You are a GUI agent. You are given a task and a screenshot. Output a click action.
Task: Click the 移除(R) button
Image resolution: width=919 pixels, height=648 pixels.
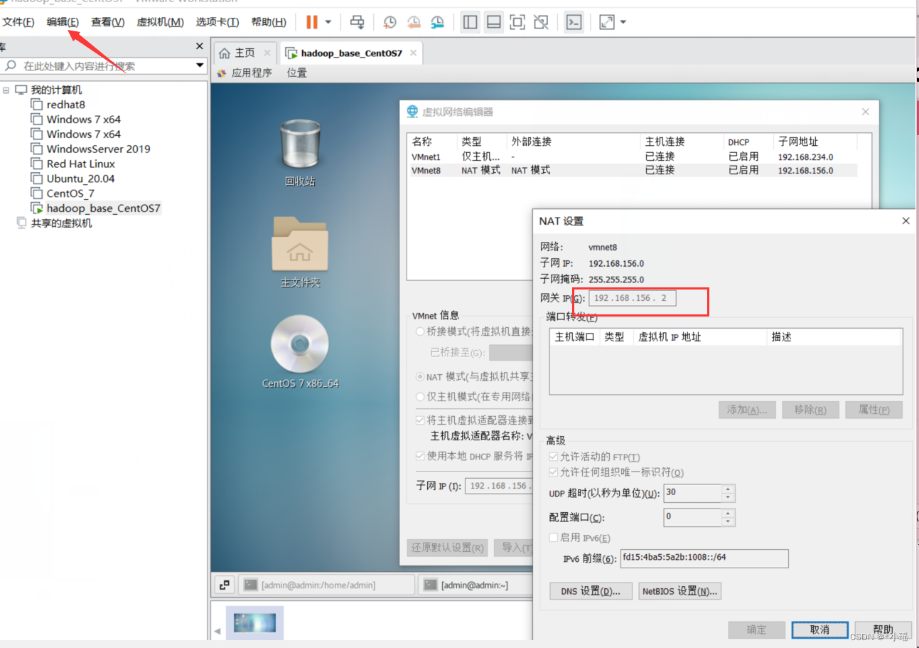point(810,410)
